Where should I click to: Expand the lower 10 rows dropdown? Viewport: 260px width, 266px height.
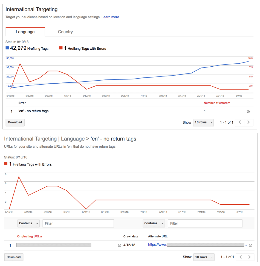(204, 257)
